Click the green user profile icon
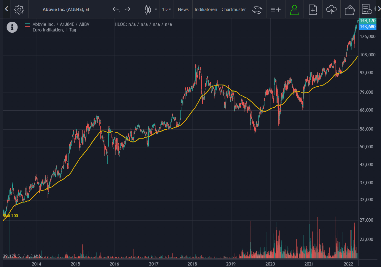Screen dimensions: 381x267 [x=294, y=9]
